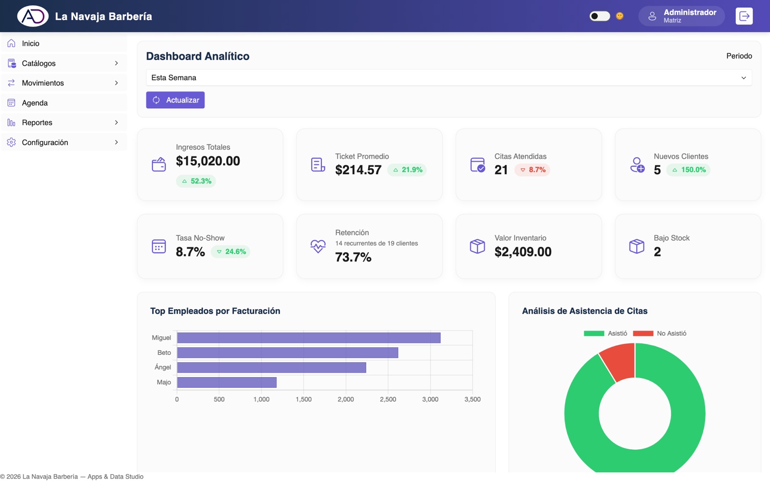Click the La Navaja Barbería logo

pos(33,16)
